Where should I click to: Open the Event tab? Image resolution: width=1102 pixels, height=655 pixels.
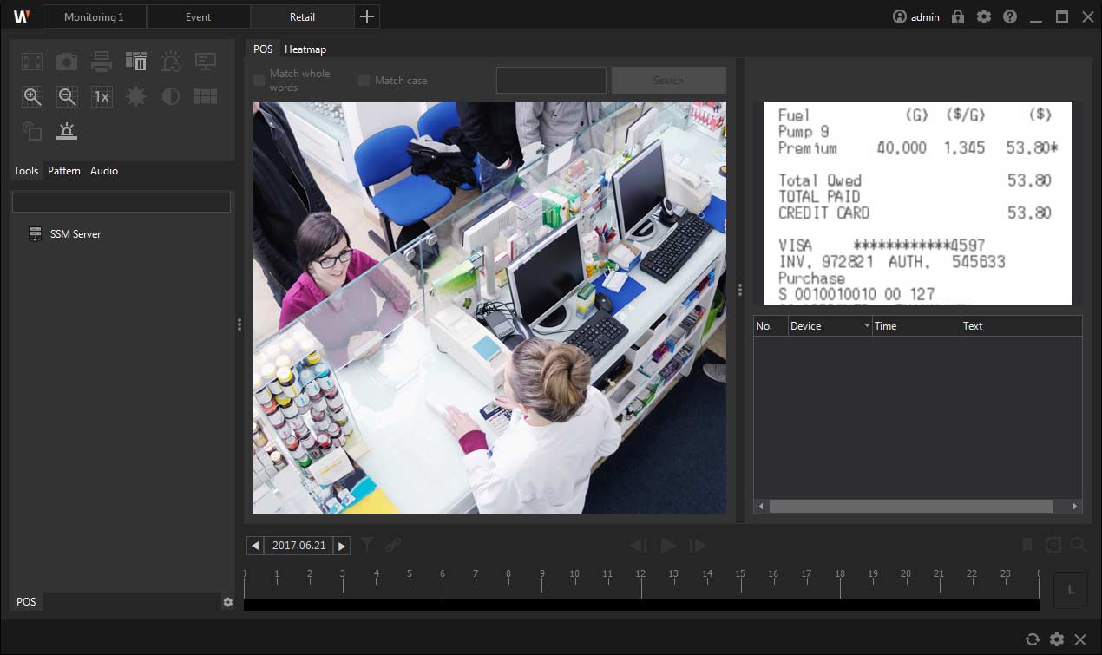(x=198, y=16)
